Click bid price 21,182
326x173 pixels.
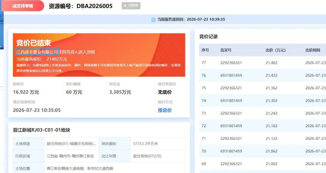point(271,126)
